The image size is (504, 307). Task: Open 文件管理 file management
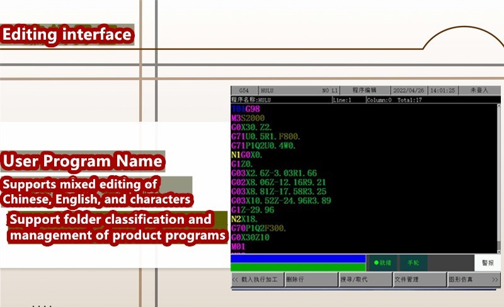[x=420, y=279]
